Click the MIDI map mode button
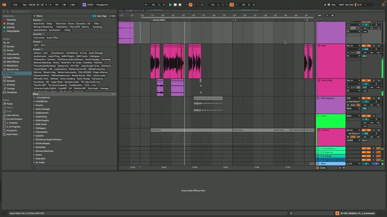Viewport: 387px width, 217px height. [341, 5]
